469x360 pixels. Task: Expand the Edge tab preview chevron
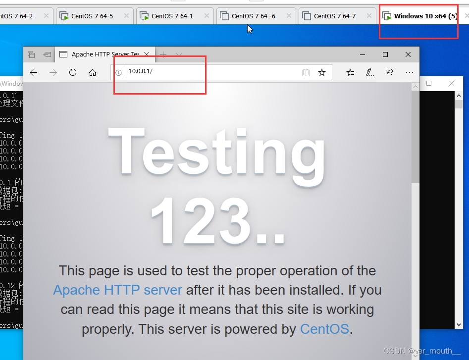tap(179, 54)
